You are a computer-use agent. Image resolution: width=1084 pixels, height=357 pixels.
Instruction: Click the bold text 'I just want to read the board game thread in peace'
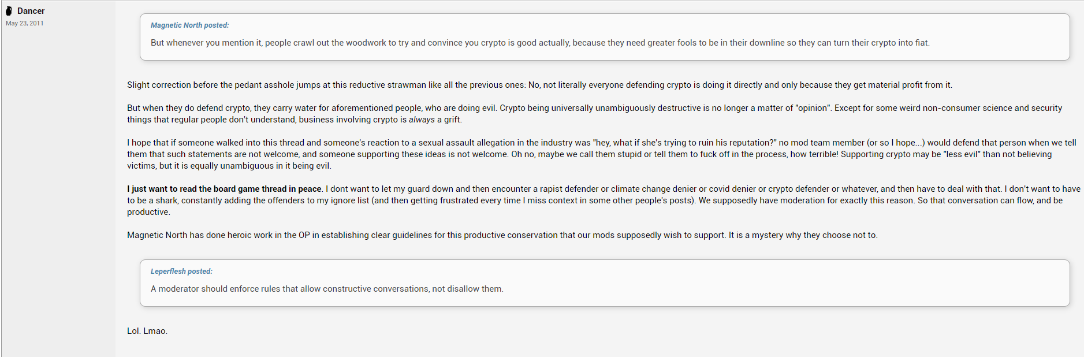(x=224, y=189)
